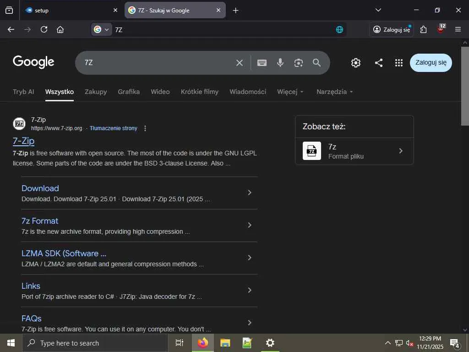Screen dimensions: 469x352
Task: Open the Links sitelink
Action: tap(31, 286)
